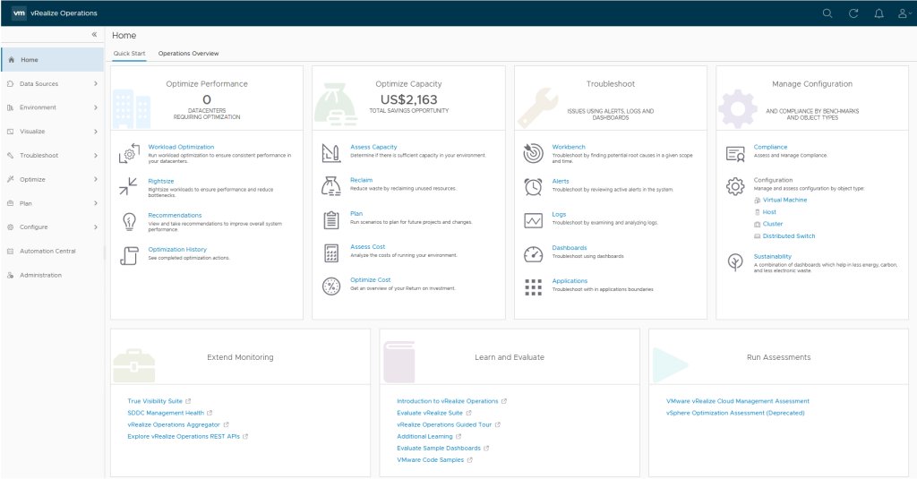Image resolution: width=917 pixels, height=479 pixels.
Task: Open the VMware Code Samples link
Action: [x=430, y=459]
